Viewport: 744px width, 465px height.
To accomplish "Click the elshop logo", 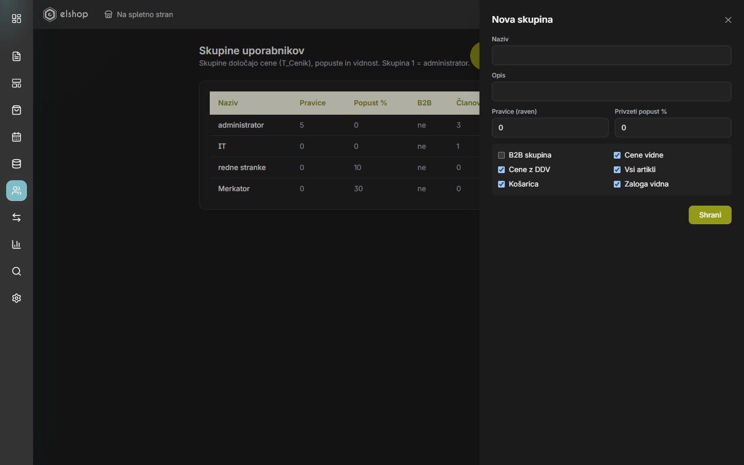I will click(66, 14).
